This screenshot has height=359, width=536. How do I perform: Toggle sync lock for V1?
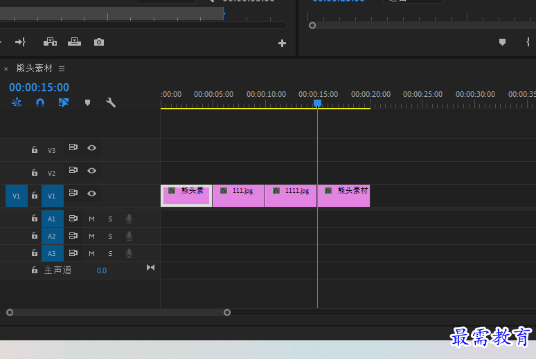pyautogui.click(x=73, y=193)
